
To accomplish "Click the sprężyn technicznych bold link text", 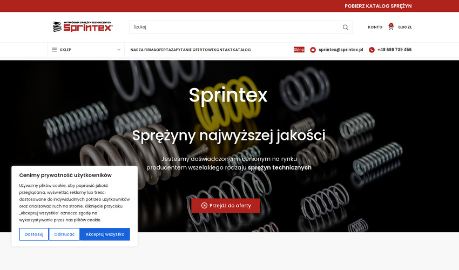I will (280, 167).
